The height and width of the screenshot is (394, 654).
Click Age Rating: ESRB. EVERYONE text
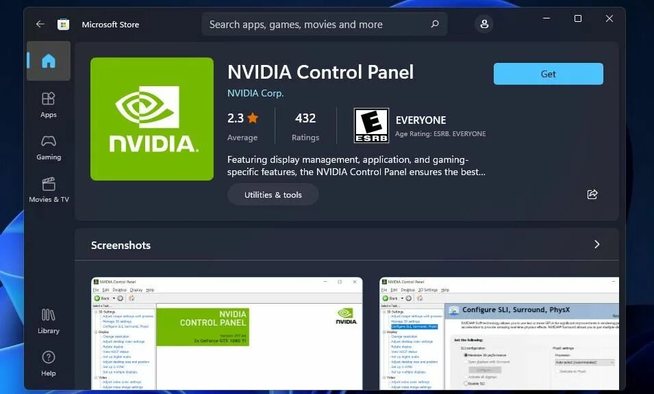point(440,133)
